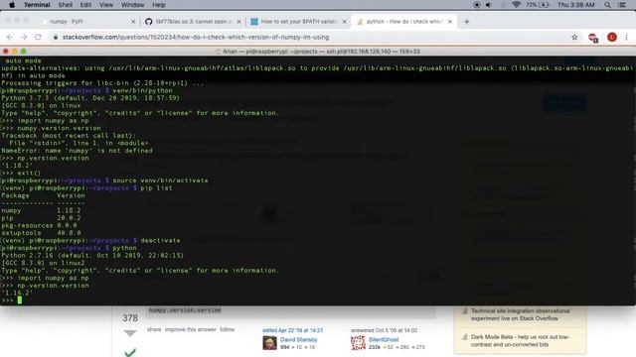Click the answer vote count 378
This screenshot has width=636, height=357.
click(130, 318)
